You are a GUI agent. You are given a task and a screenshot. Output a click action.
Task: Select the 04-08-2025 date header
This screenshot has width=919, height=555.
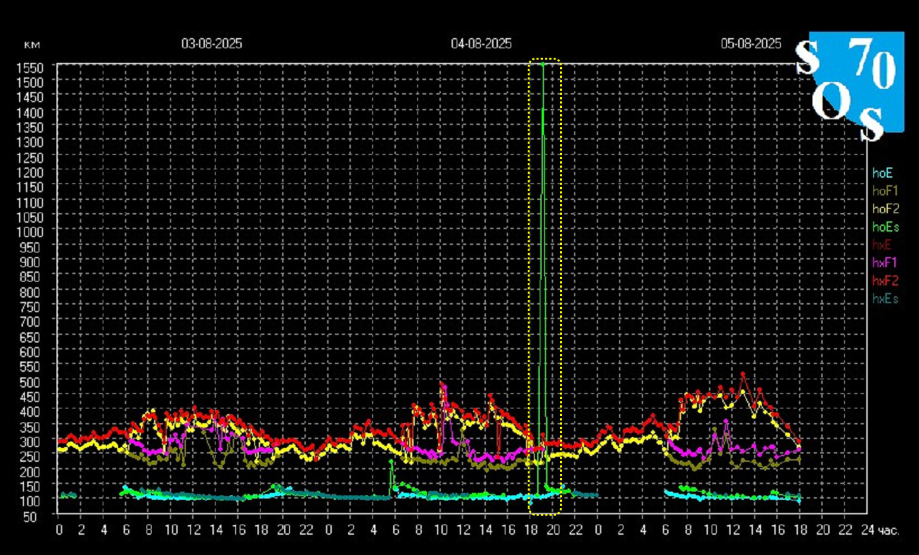click(481, 43)
